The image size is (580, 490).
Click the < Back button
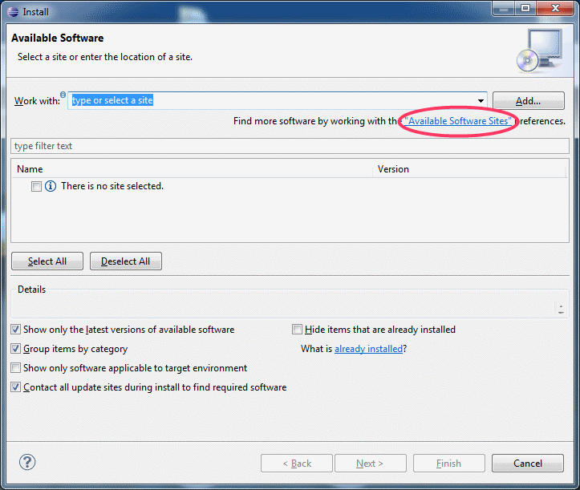297,463
